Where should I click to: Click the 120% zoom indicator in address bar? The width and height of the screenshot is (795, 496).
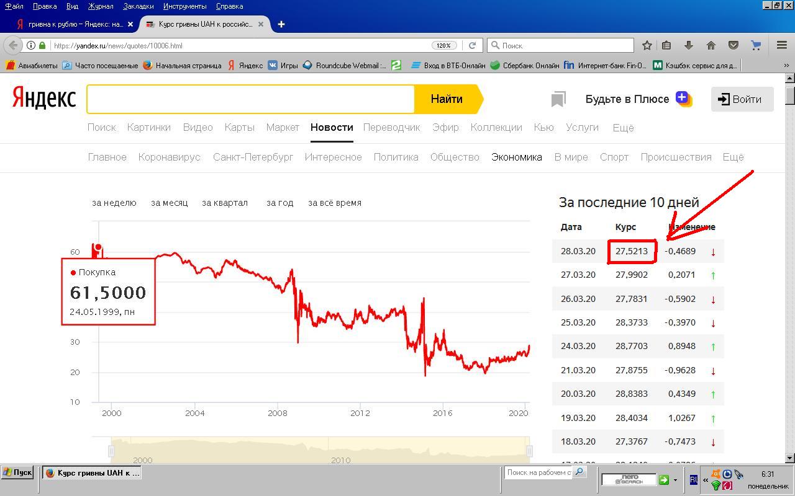coord(443,45)
